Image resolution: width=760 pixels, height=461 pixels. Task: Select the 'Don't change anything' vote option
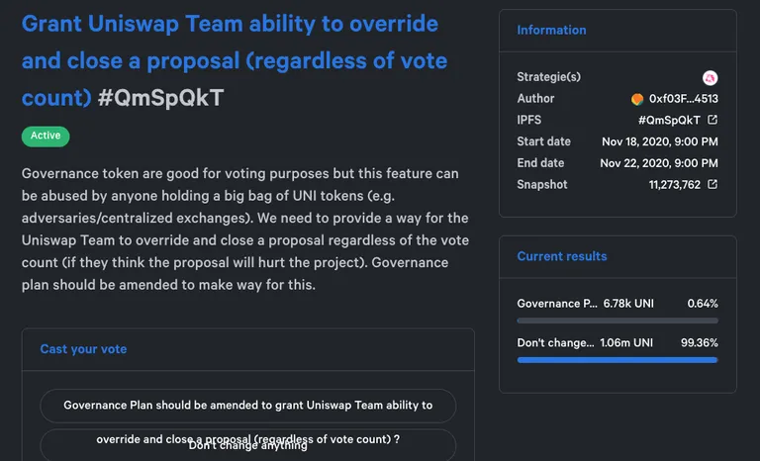coord(248,445)
